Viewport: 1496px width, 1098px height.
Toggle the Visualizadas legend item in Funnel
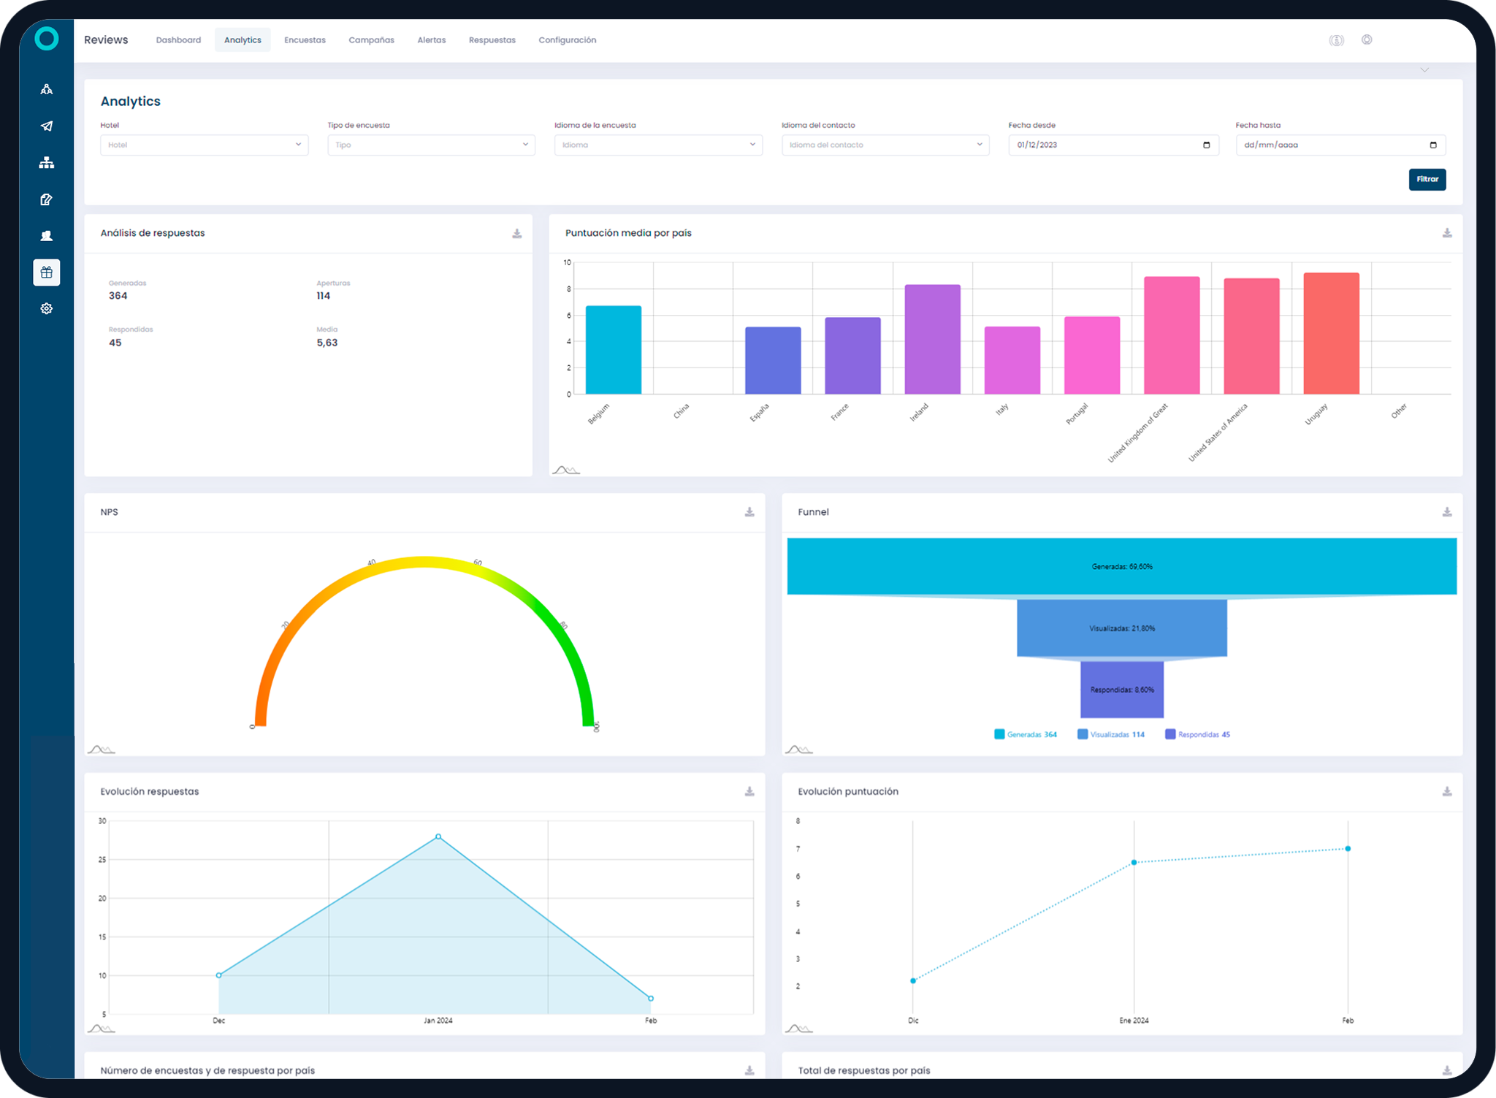point(1111,734)
